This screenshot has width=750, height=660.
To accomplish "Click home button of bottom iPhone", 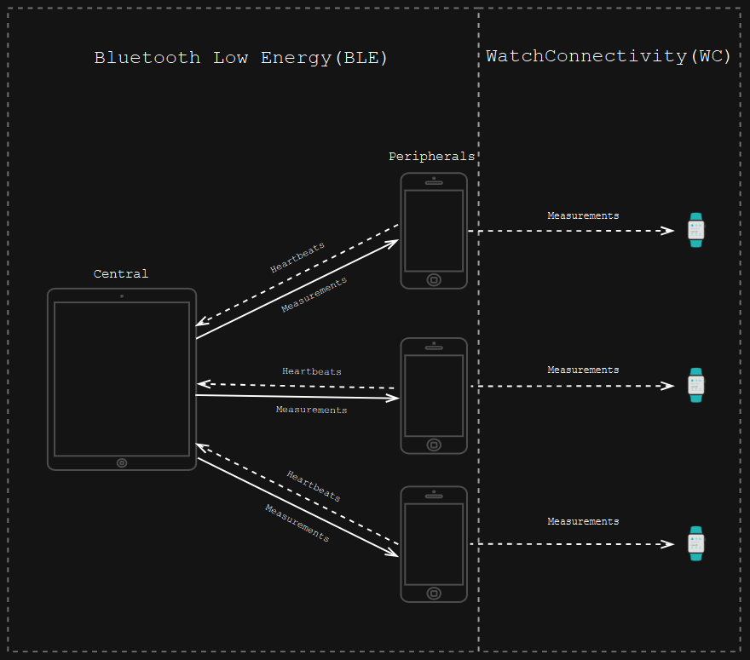I will pyautogui.click(x=434, y=594).
